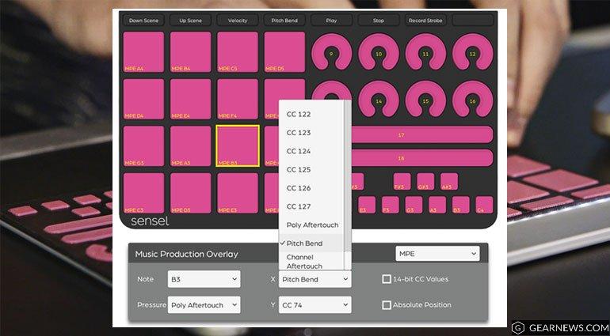Select the MPE F4 pad

238,99
